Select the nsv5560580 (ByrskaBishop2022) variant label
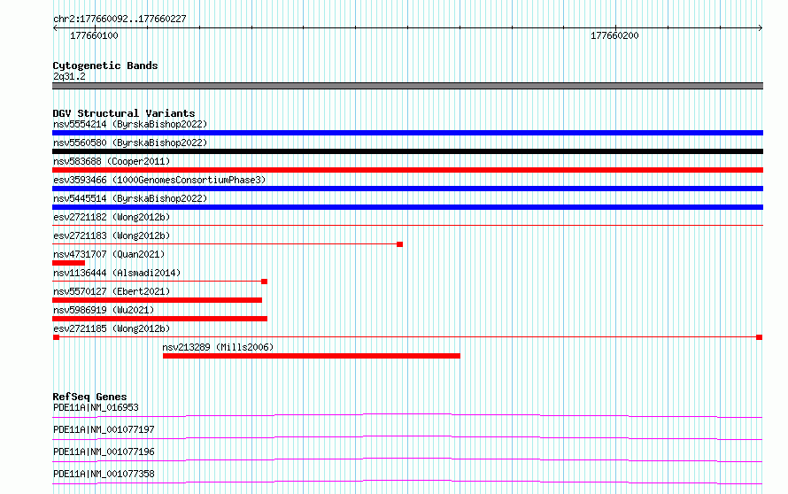The width and height of the screenshot is (788, 494). pyautogui.click(x=130, y=143)
